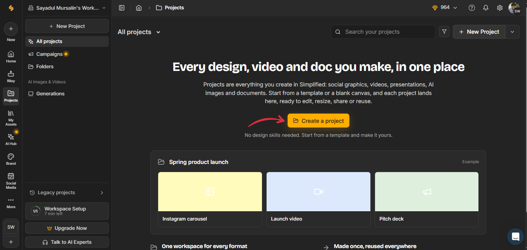Screen dimensions: 527x250
Task: Click the Projects breadcrumb label
Action: pos(174,8)
